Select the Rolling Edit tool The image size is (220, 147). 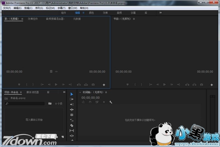(x=72, y=109)
